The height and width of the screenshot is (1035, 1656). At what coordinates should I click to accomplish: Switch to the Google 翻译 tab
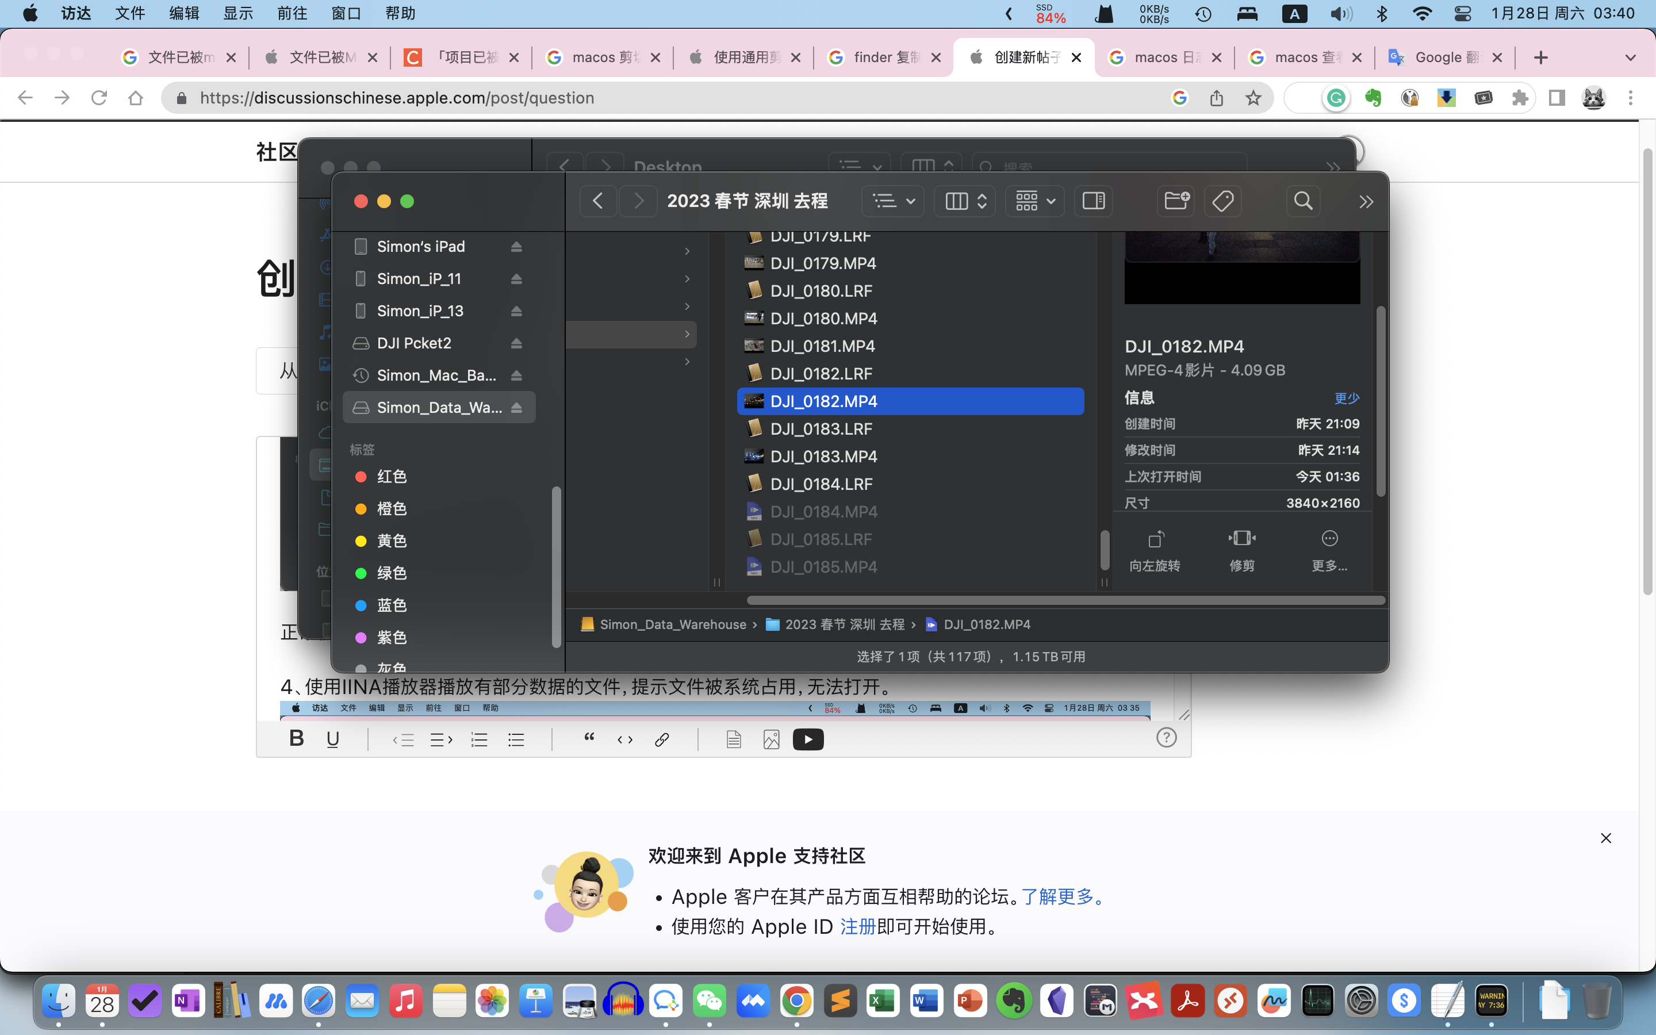click(x=1437, y=57)
